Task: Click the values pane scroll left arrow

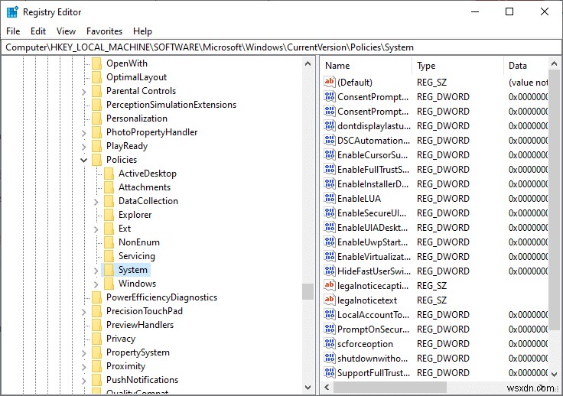Action: (327, 388)
